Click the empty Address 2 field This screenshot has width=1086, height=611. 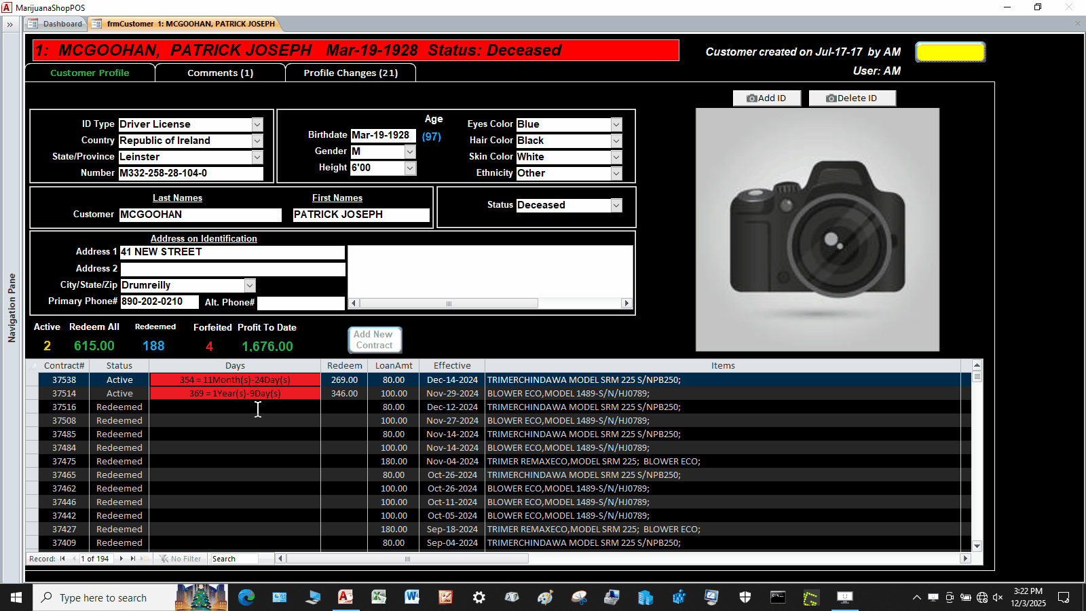[232, 269]
